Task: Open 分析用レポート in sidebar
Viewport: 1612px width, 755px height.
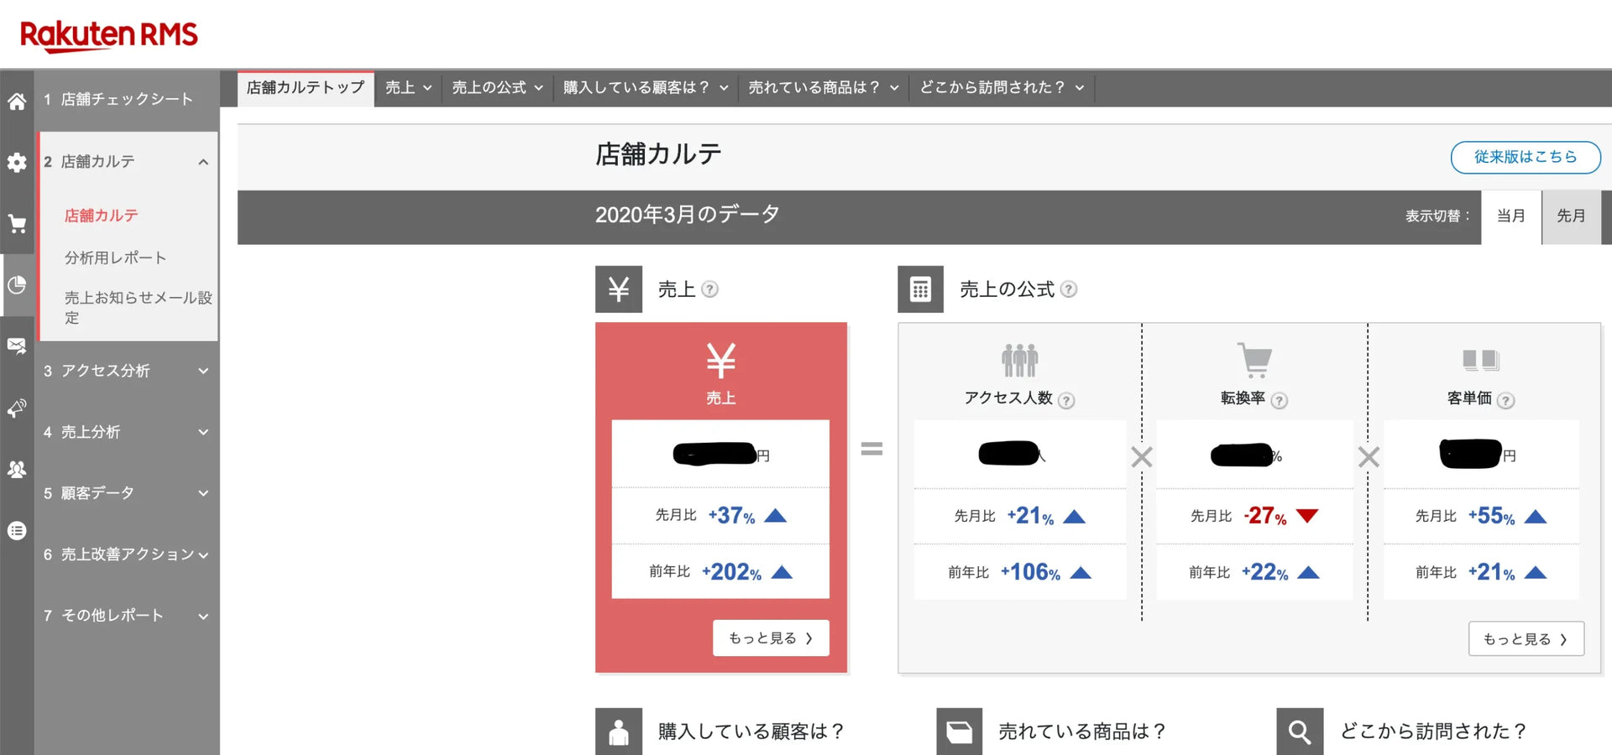Action: coord(116,258)
